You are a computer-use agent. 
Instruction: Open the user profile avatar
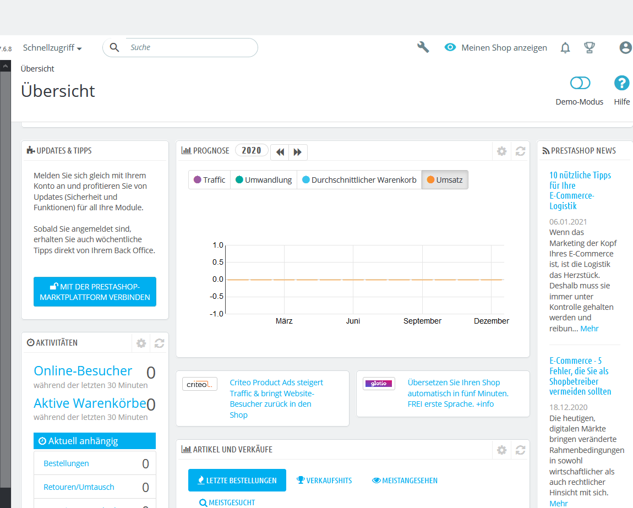tap(625, 48)
